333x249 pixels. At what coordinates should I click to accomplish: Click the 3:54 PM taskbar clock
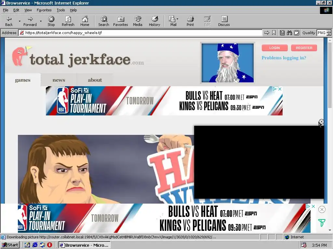click(x=319, y=245)
